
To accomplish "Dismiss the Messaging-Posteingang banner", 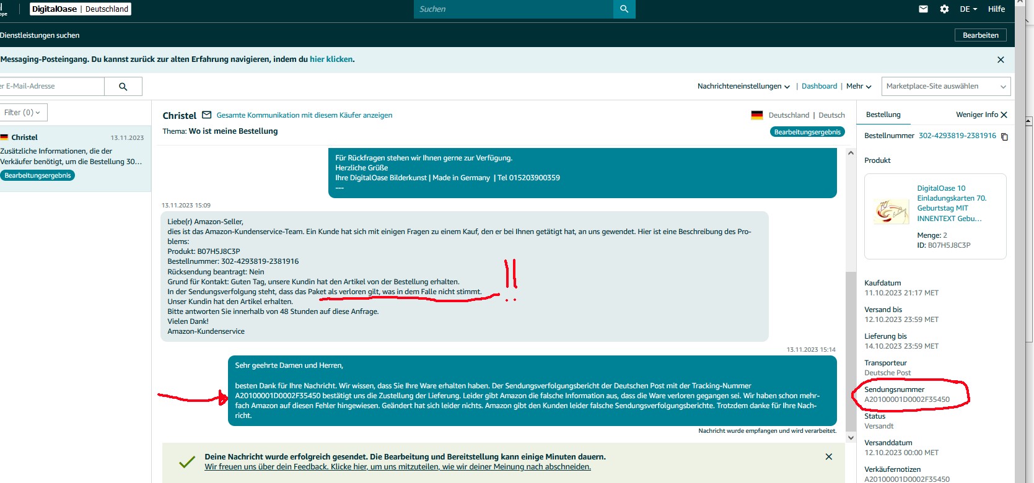I will click(x=1001, y=59).
